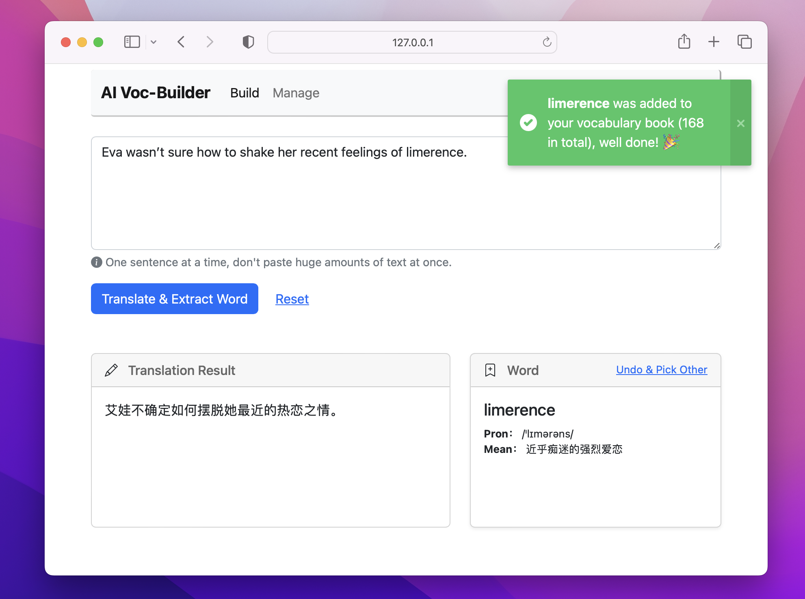Image resolution: width=805 pixels, height=599 pixels.
Task: Click the info icon beside the hint
Action: point(96,262)
